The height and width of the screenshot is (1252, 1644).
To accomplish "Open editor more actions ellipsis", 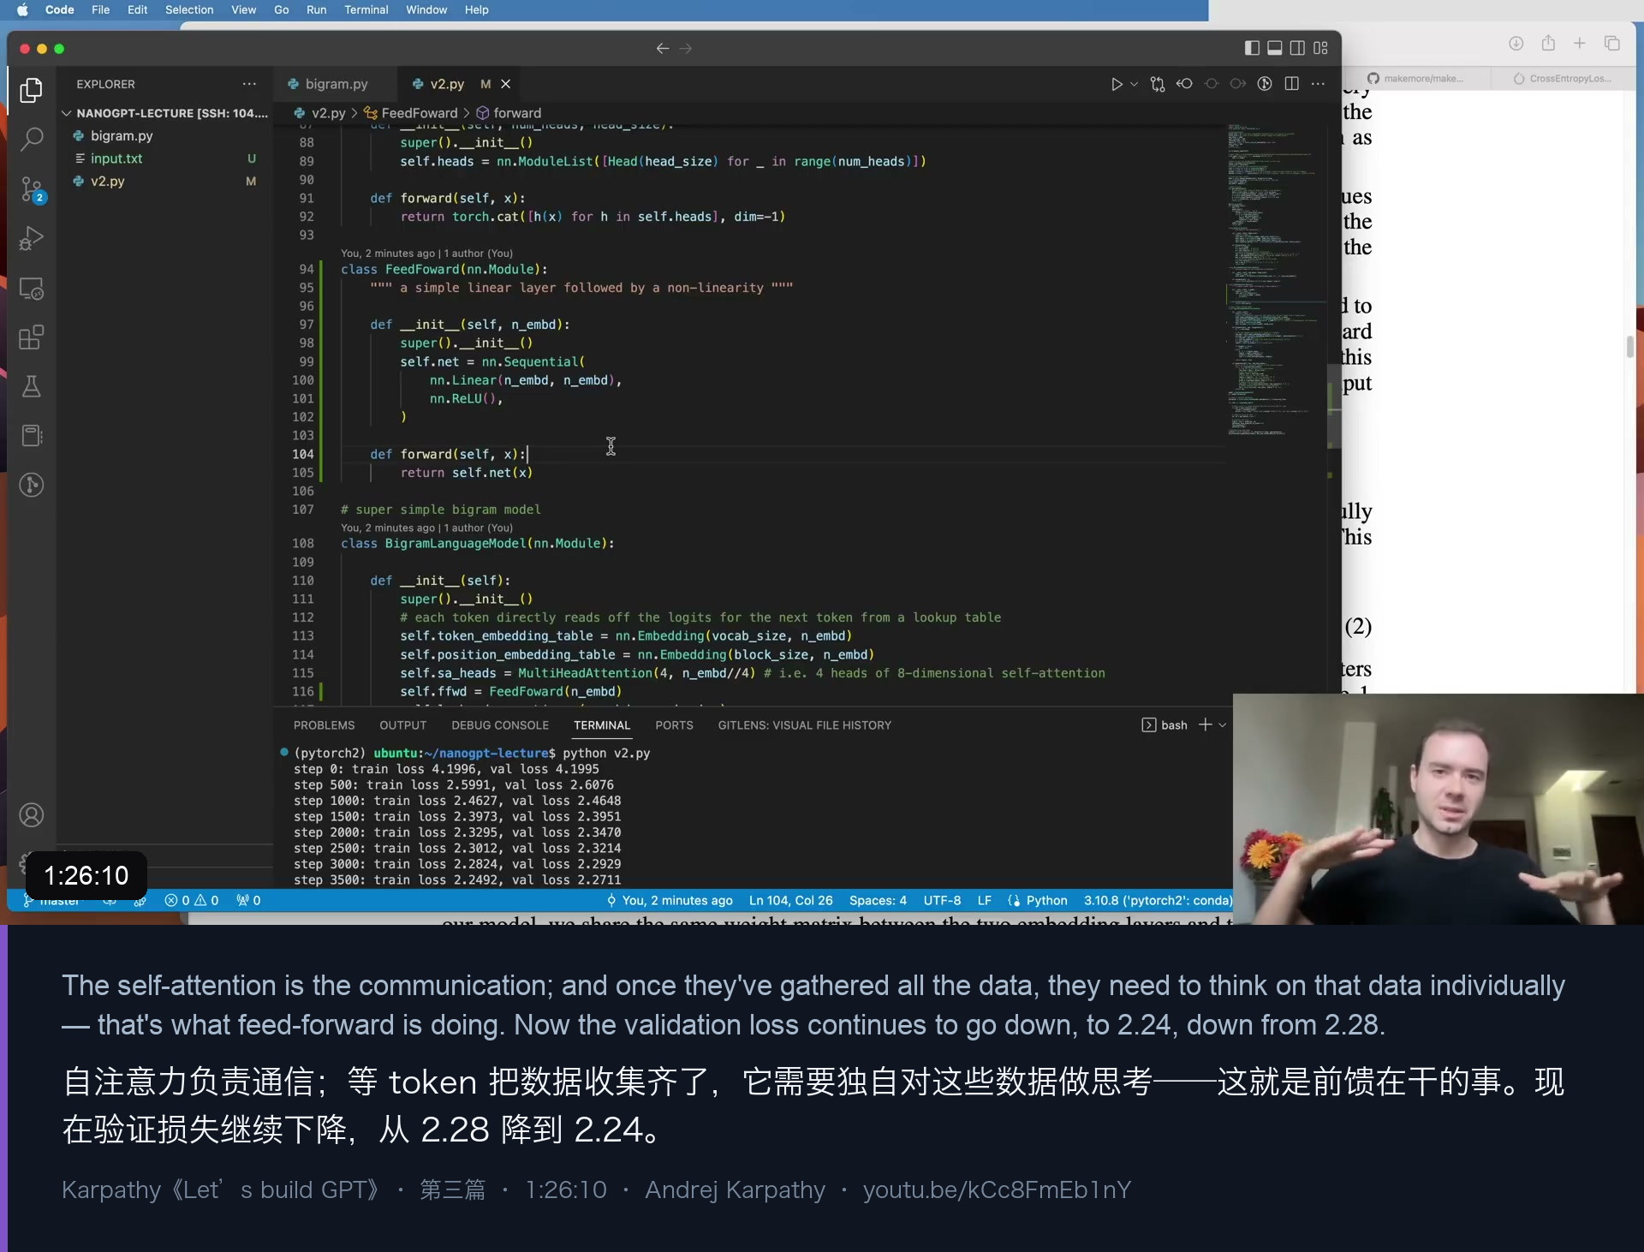I will pos(1319,84).
